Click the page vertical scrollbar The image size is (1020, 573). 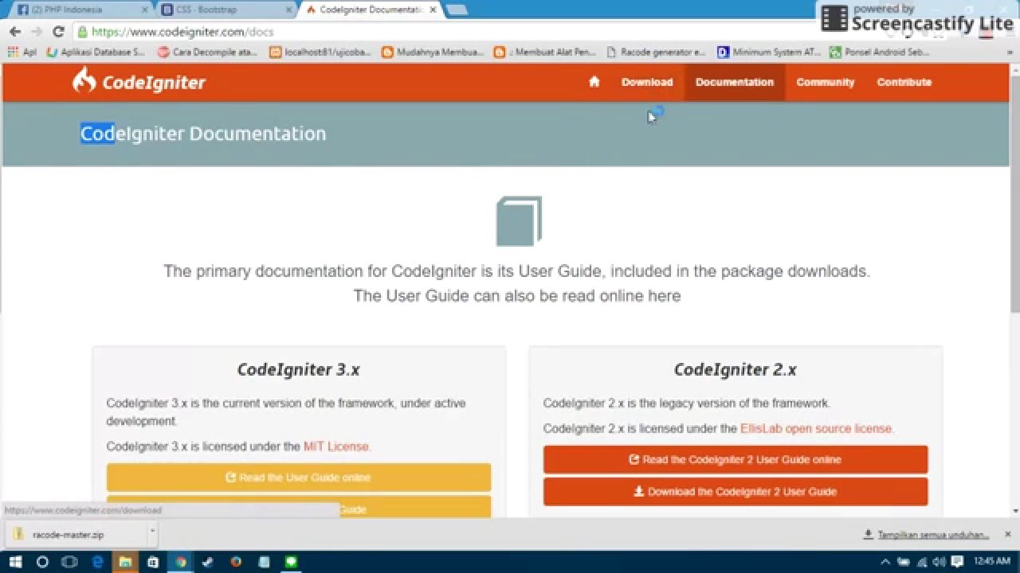click(x=1014, y=195)
